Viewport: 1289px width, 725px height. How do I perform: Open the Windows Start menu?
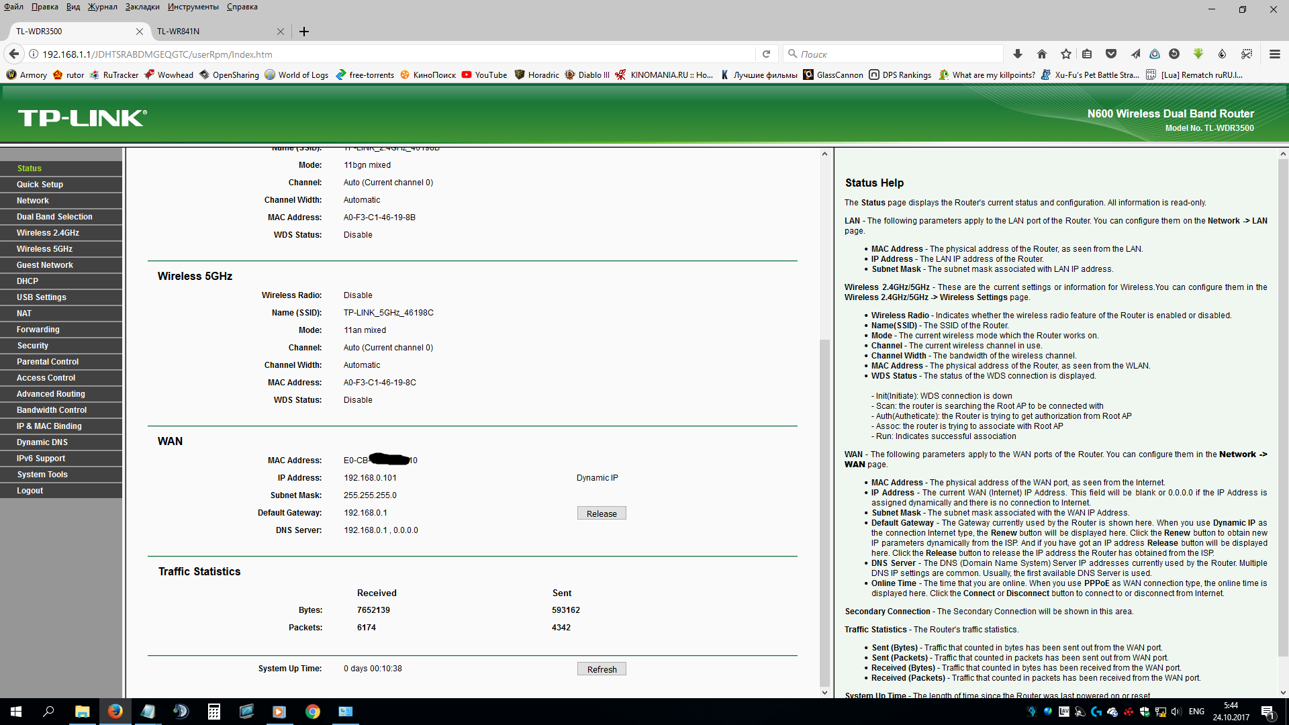(16, 712)
